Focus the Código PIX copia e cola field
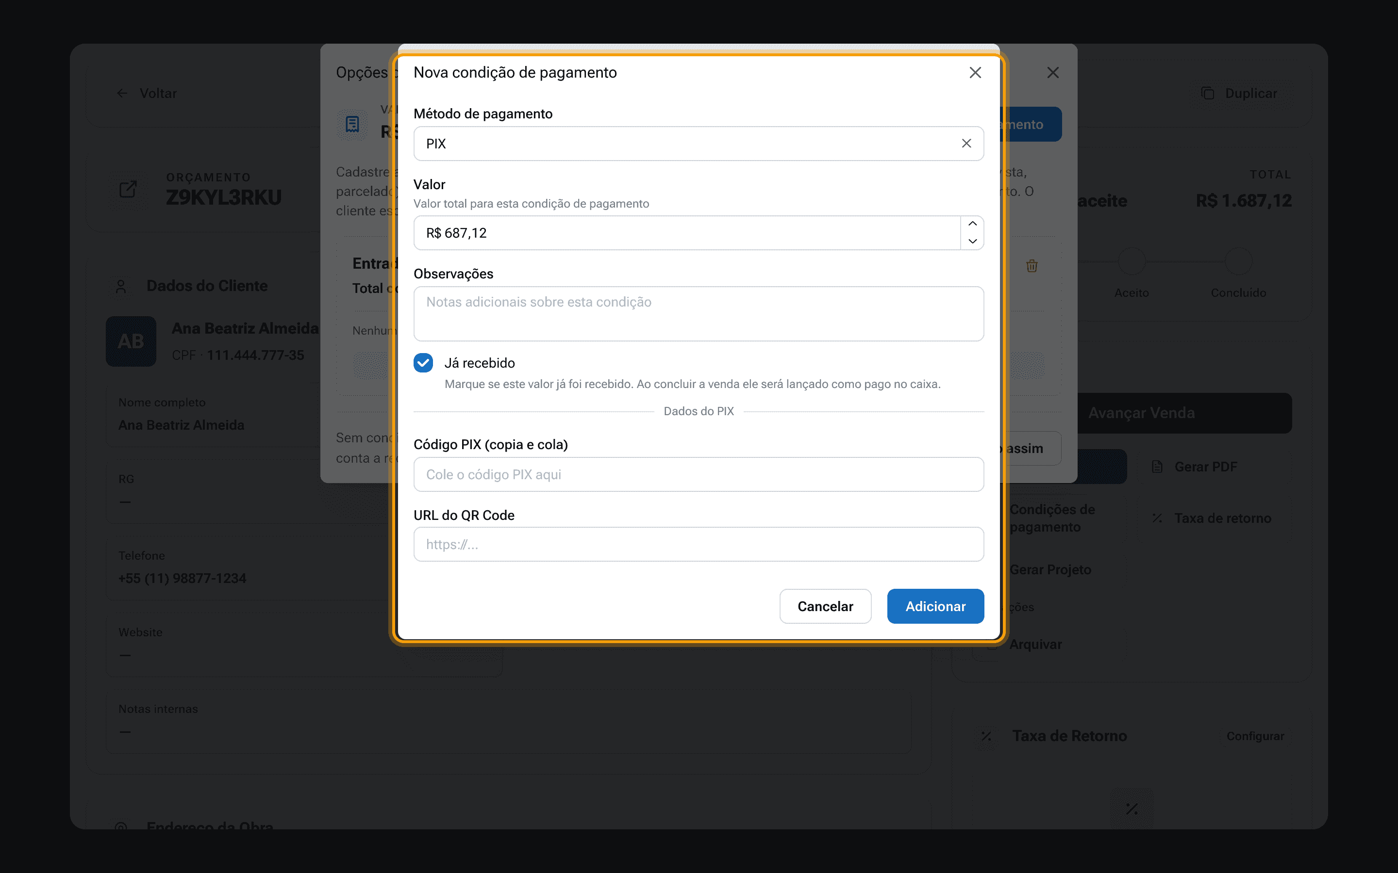This screenshot has height=873, width=1398. [x=699, y=475]
